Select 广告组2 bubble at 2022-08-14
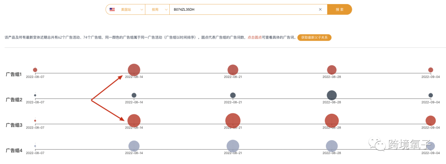 pos(134,95)
